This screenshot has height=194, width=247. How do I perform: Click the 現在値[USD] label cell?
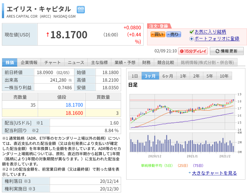pyautogui.click(x=20, y=34)
